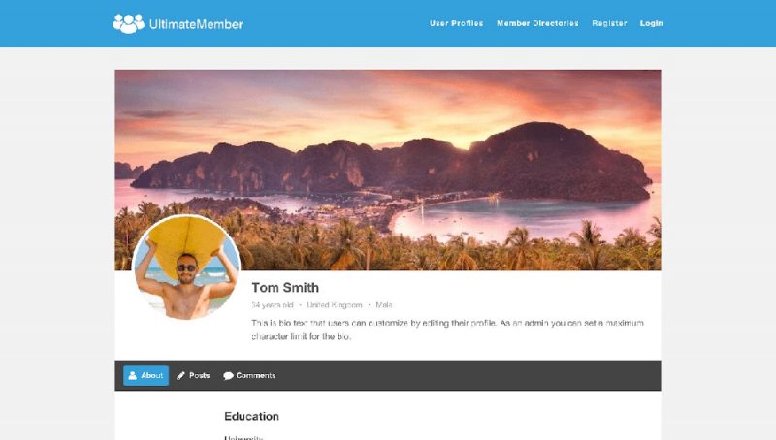Click the Login link
776x440 pixels.
click(x=651, y=23)
